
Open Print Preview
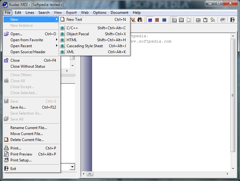point(31,154)
